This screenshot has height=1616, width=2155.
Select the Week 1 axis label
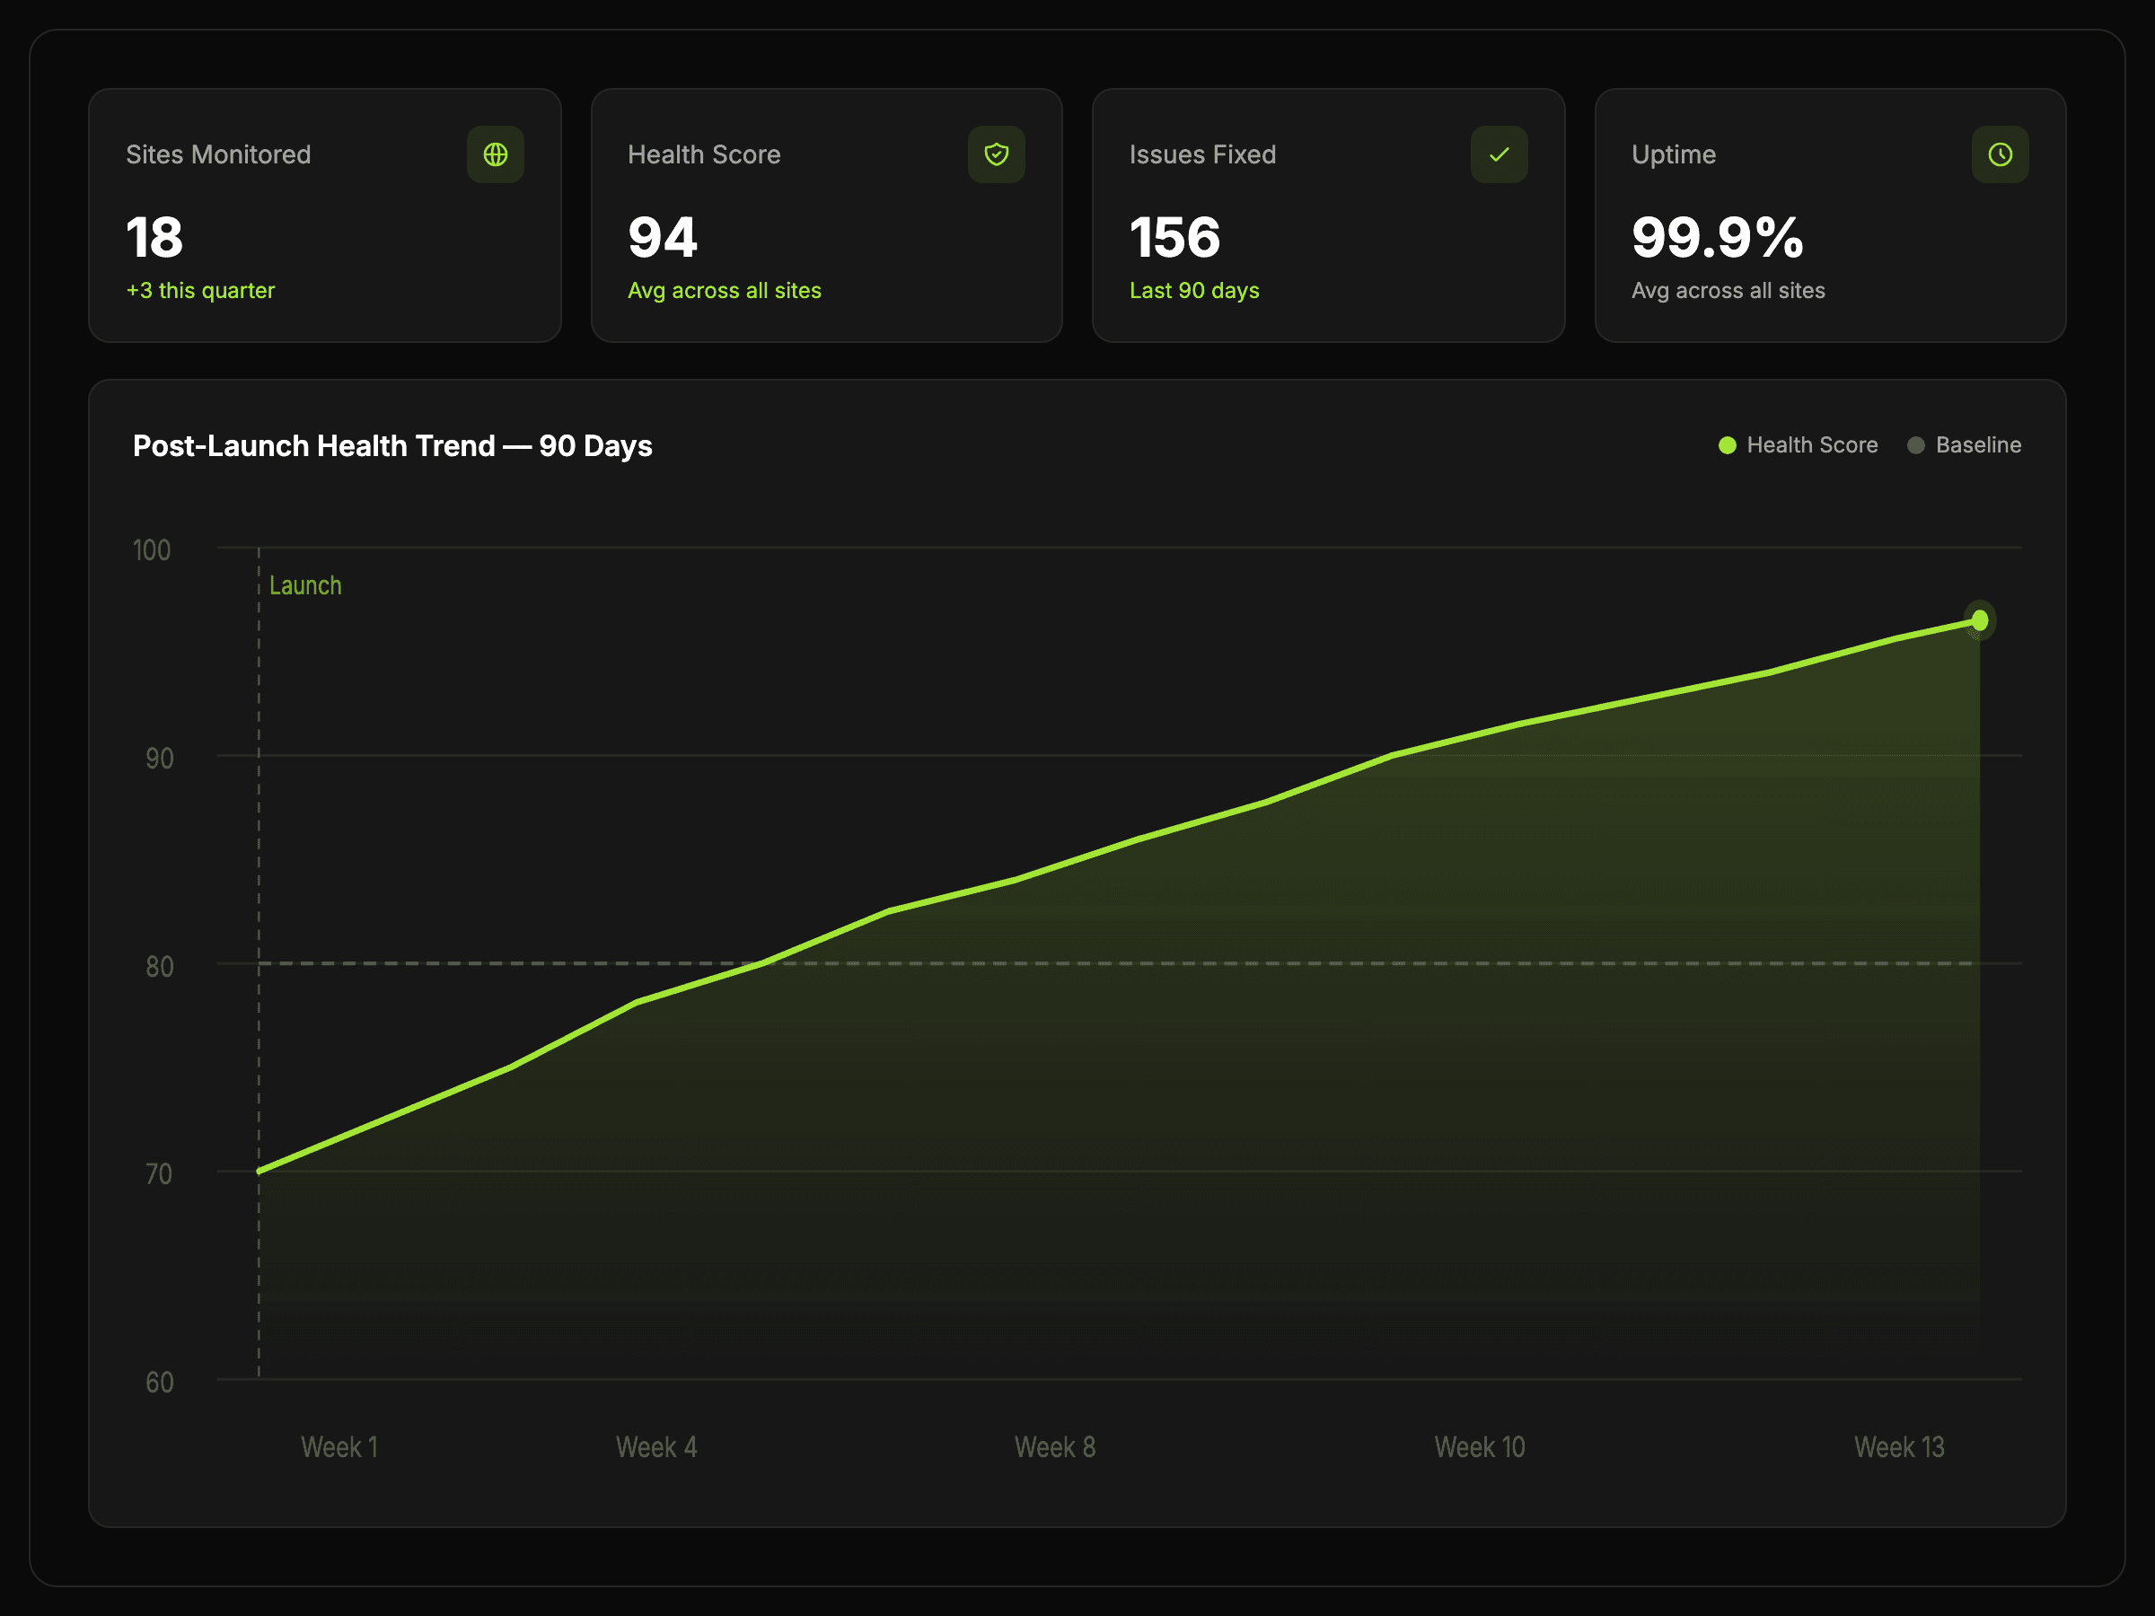339,1446
